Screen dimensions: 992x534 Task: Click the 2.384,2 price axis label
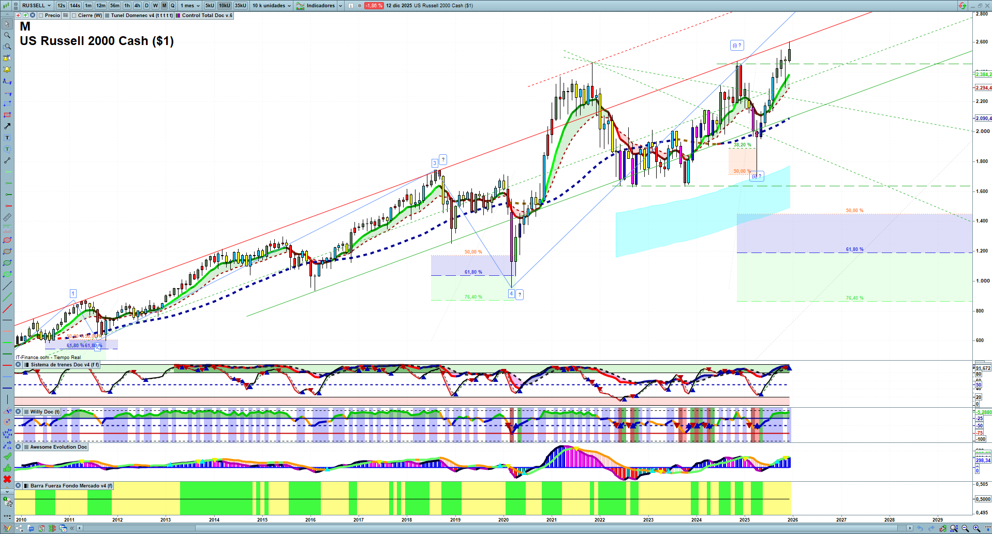(983, 75)
